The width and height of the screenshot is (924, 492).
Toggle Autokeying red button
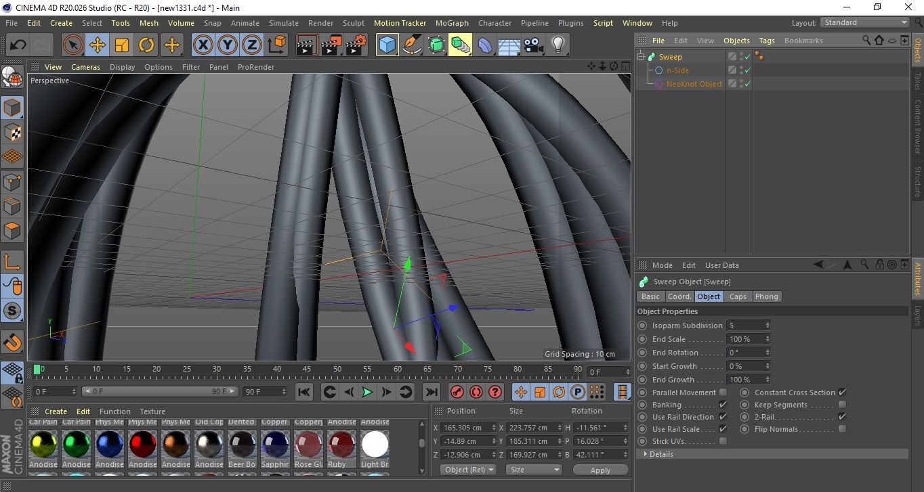coord(476,392)
